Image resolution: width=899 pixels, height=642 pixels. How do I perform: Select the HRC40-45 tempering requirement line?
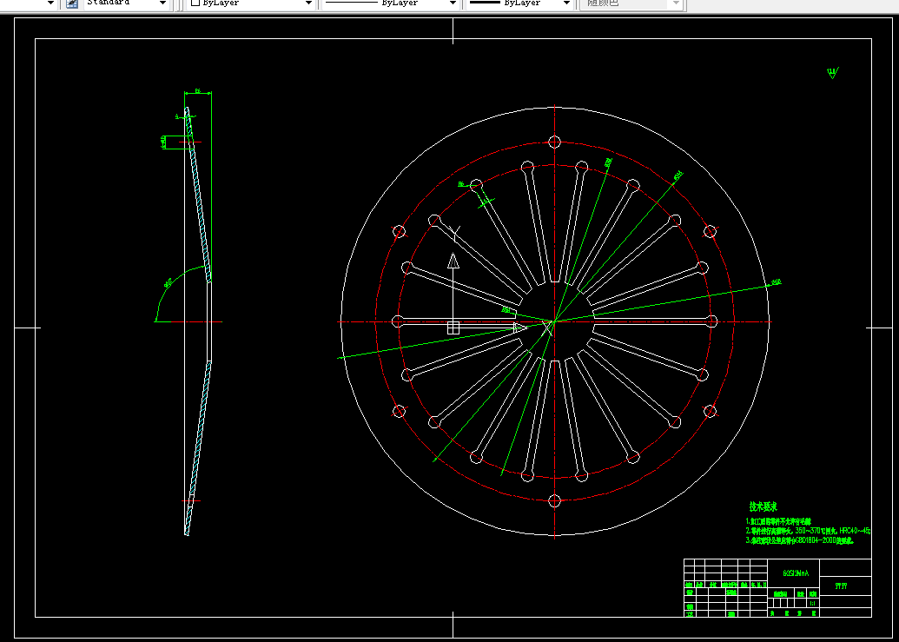pyautogui.click(x=809, y=531)
